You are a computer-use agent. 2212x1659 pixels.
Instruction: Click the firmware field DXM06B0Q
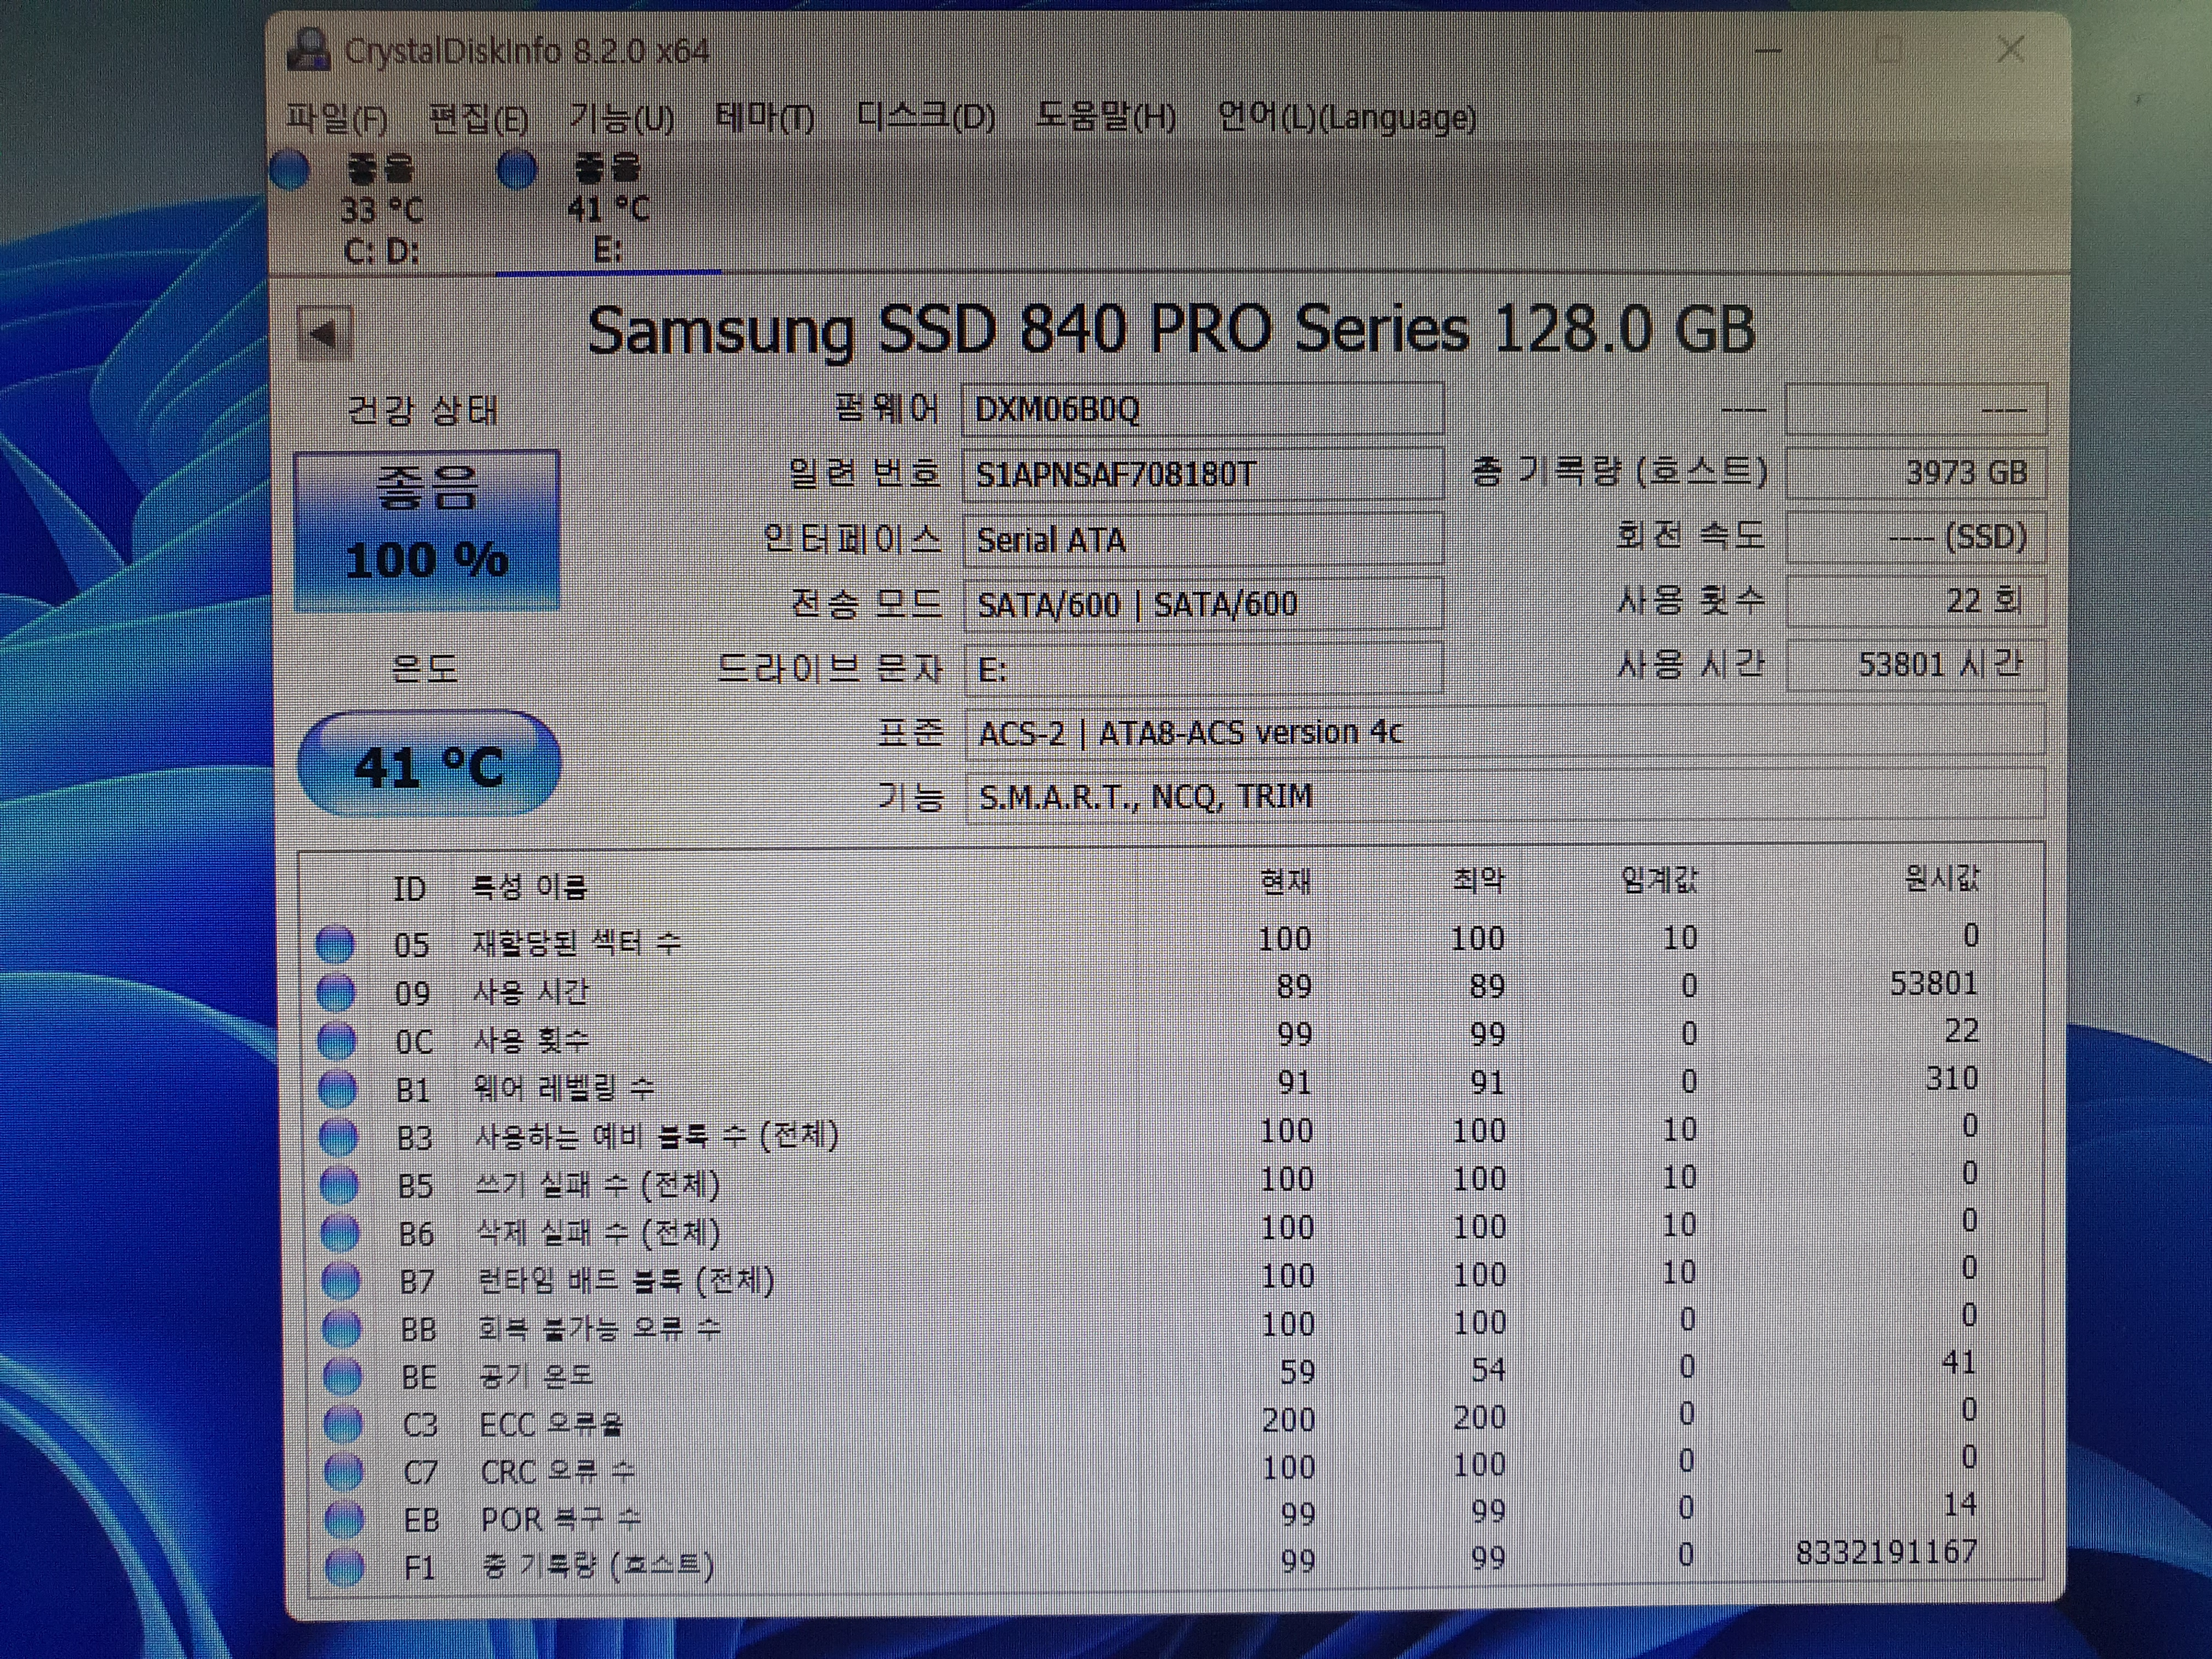[x=1203, y=409]
